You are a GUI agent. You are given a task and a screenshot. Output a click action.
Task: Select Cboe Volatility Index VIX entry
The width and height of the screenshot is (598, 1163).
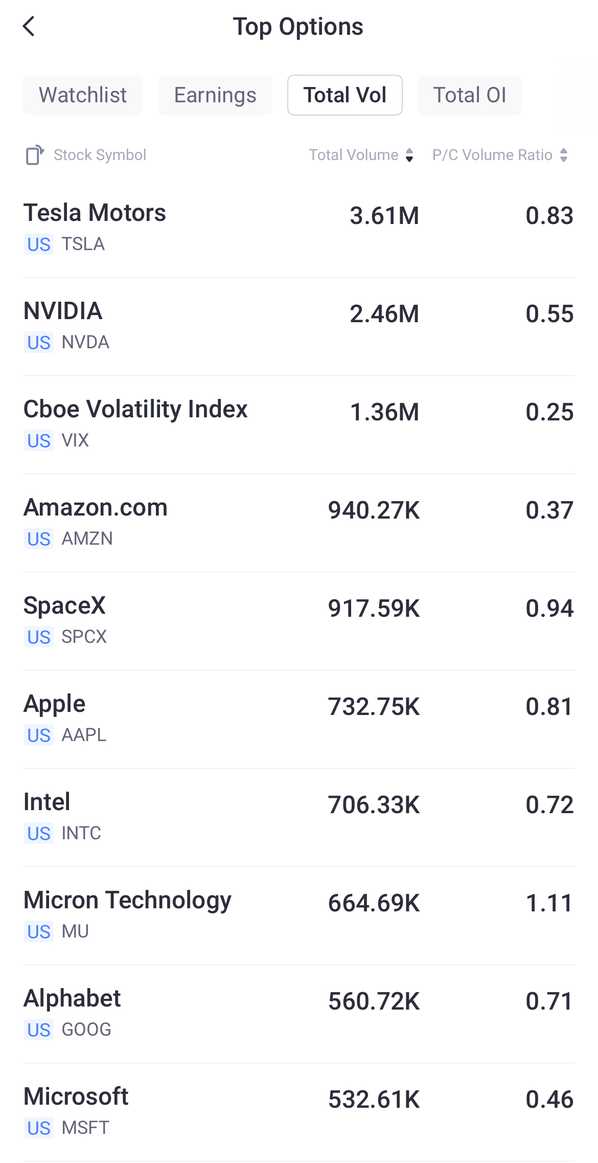(x=299, y=425)
